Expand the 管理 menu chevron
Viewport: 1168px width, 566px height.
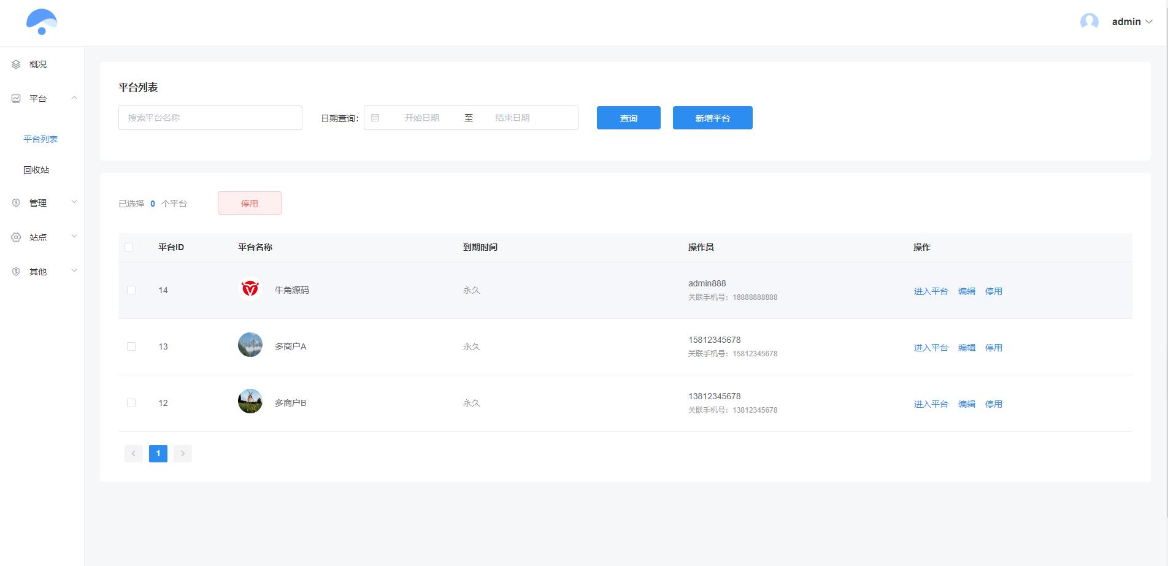74,202
